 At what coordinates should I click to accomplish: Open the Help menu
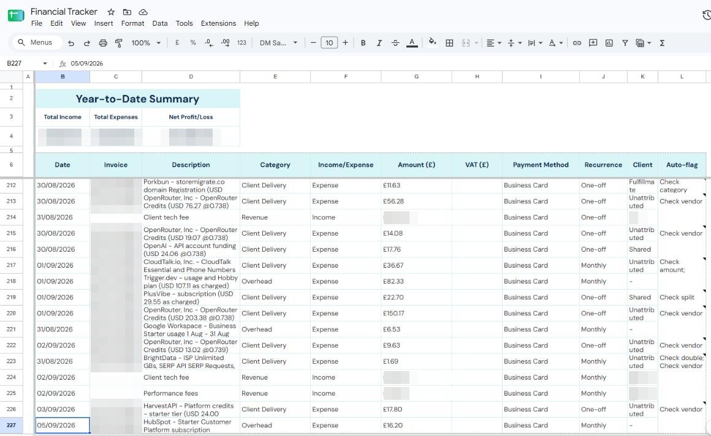click(x=251, y=23)
